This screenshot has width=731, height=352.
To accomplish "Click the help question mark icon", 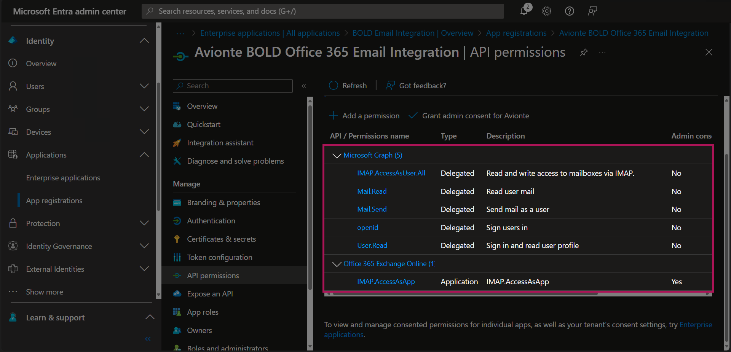I will (569, 11).
